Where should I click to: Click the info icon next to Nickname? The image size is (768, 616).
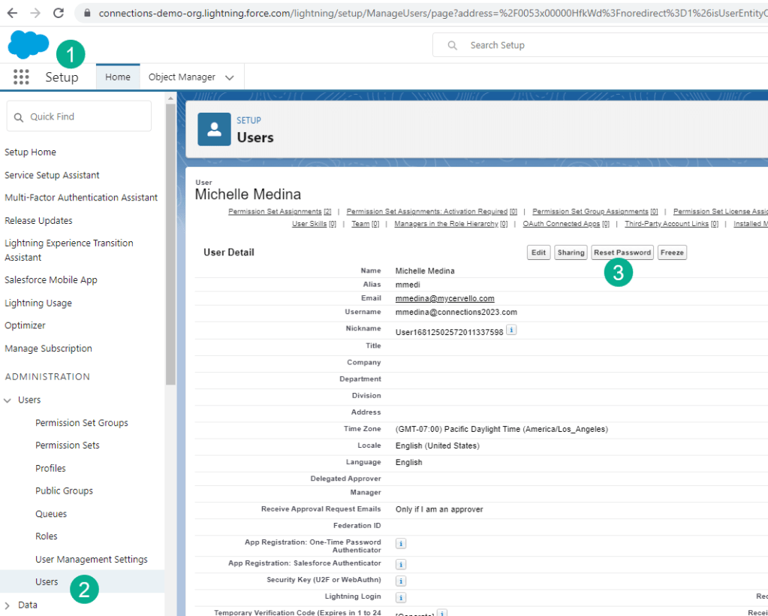tap(511, 330)
